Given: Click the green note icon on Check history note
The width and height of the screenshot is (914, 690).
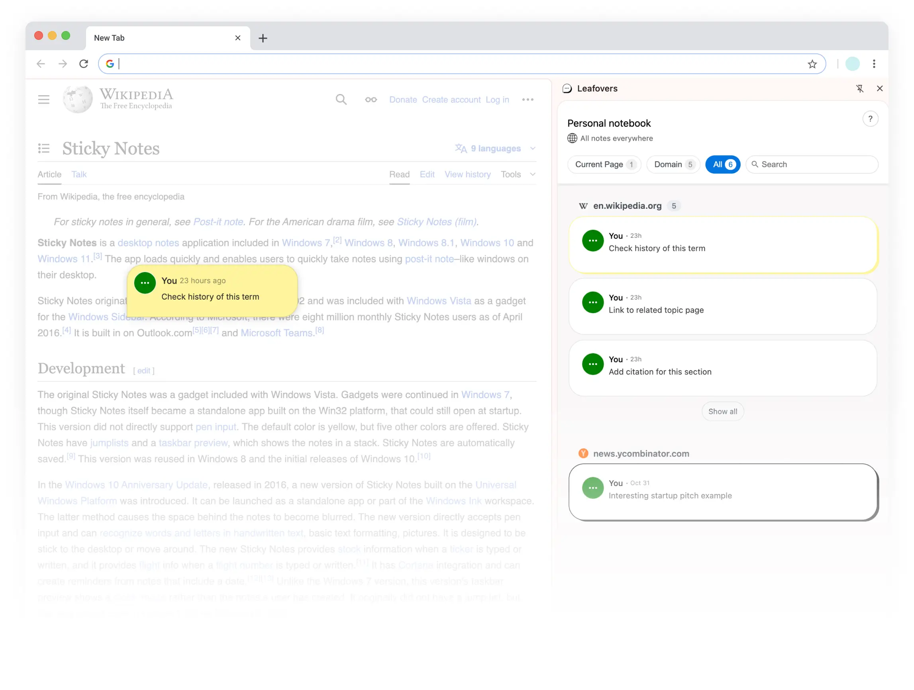Looking at the screenshot, I should click(x=592, y=241).
